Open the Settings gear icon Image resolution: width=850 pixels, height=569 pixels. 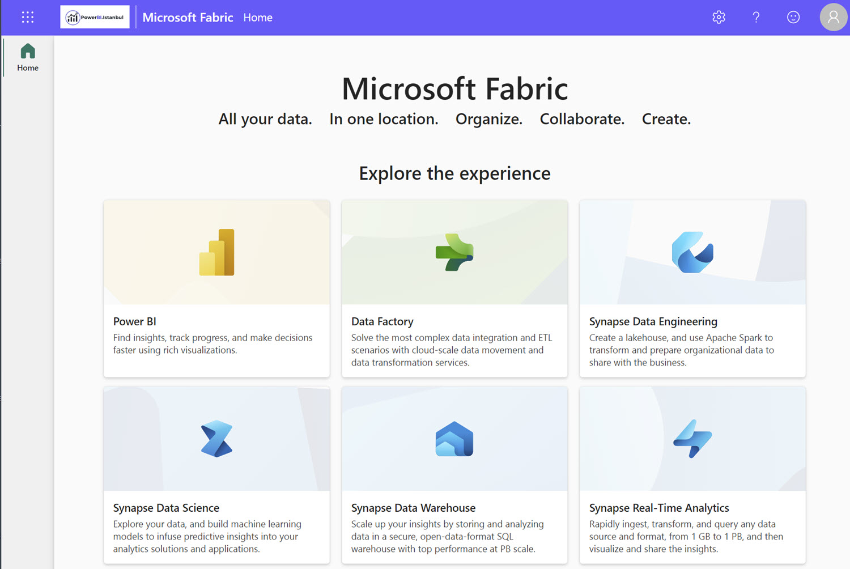click(x=718, y=17)
